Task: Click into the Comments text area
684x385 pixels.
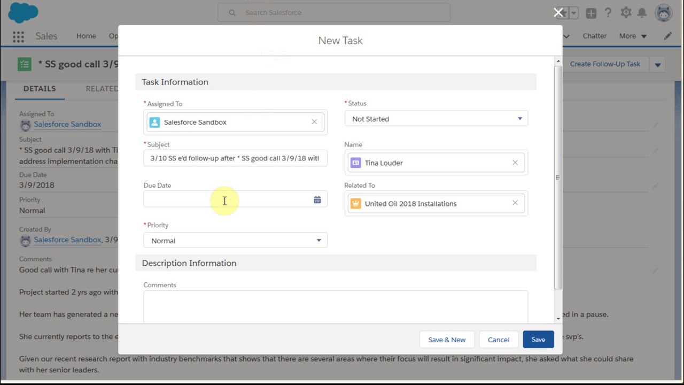Action: tap(336, 307)
